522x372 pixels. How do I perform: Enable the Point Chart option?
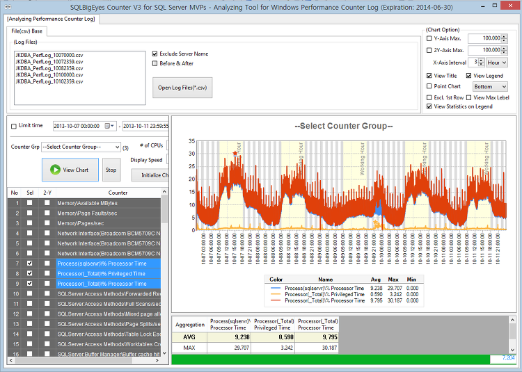coord(429,86)
